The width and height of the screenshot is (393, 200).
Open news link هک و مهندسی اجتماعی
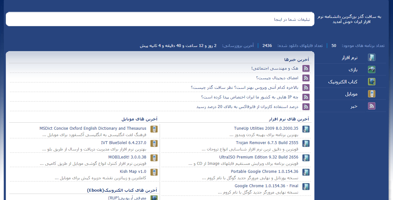tap(275, 68)
